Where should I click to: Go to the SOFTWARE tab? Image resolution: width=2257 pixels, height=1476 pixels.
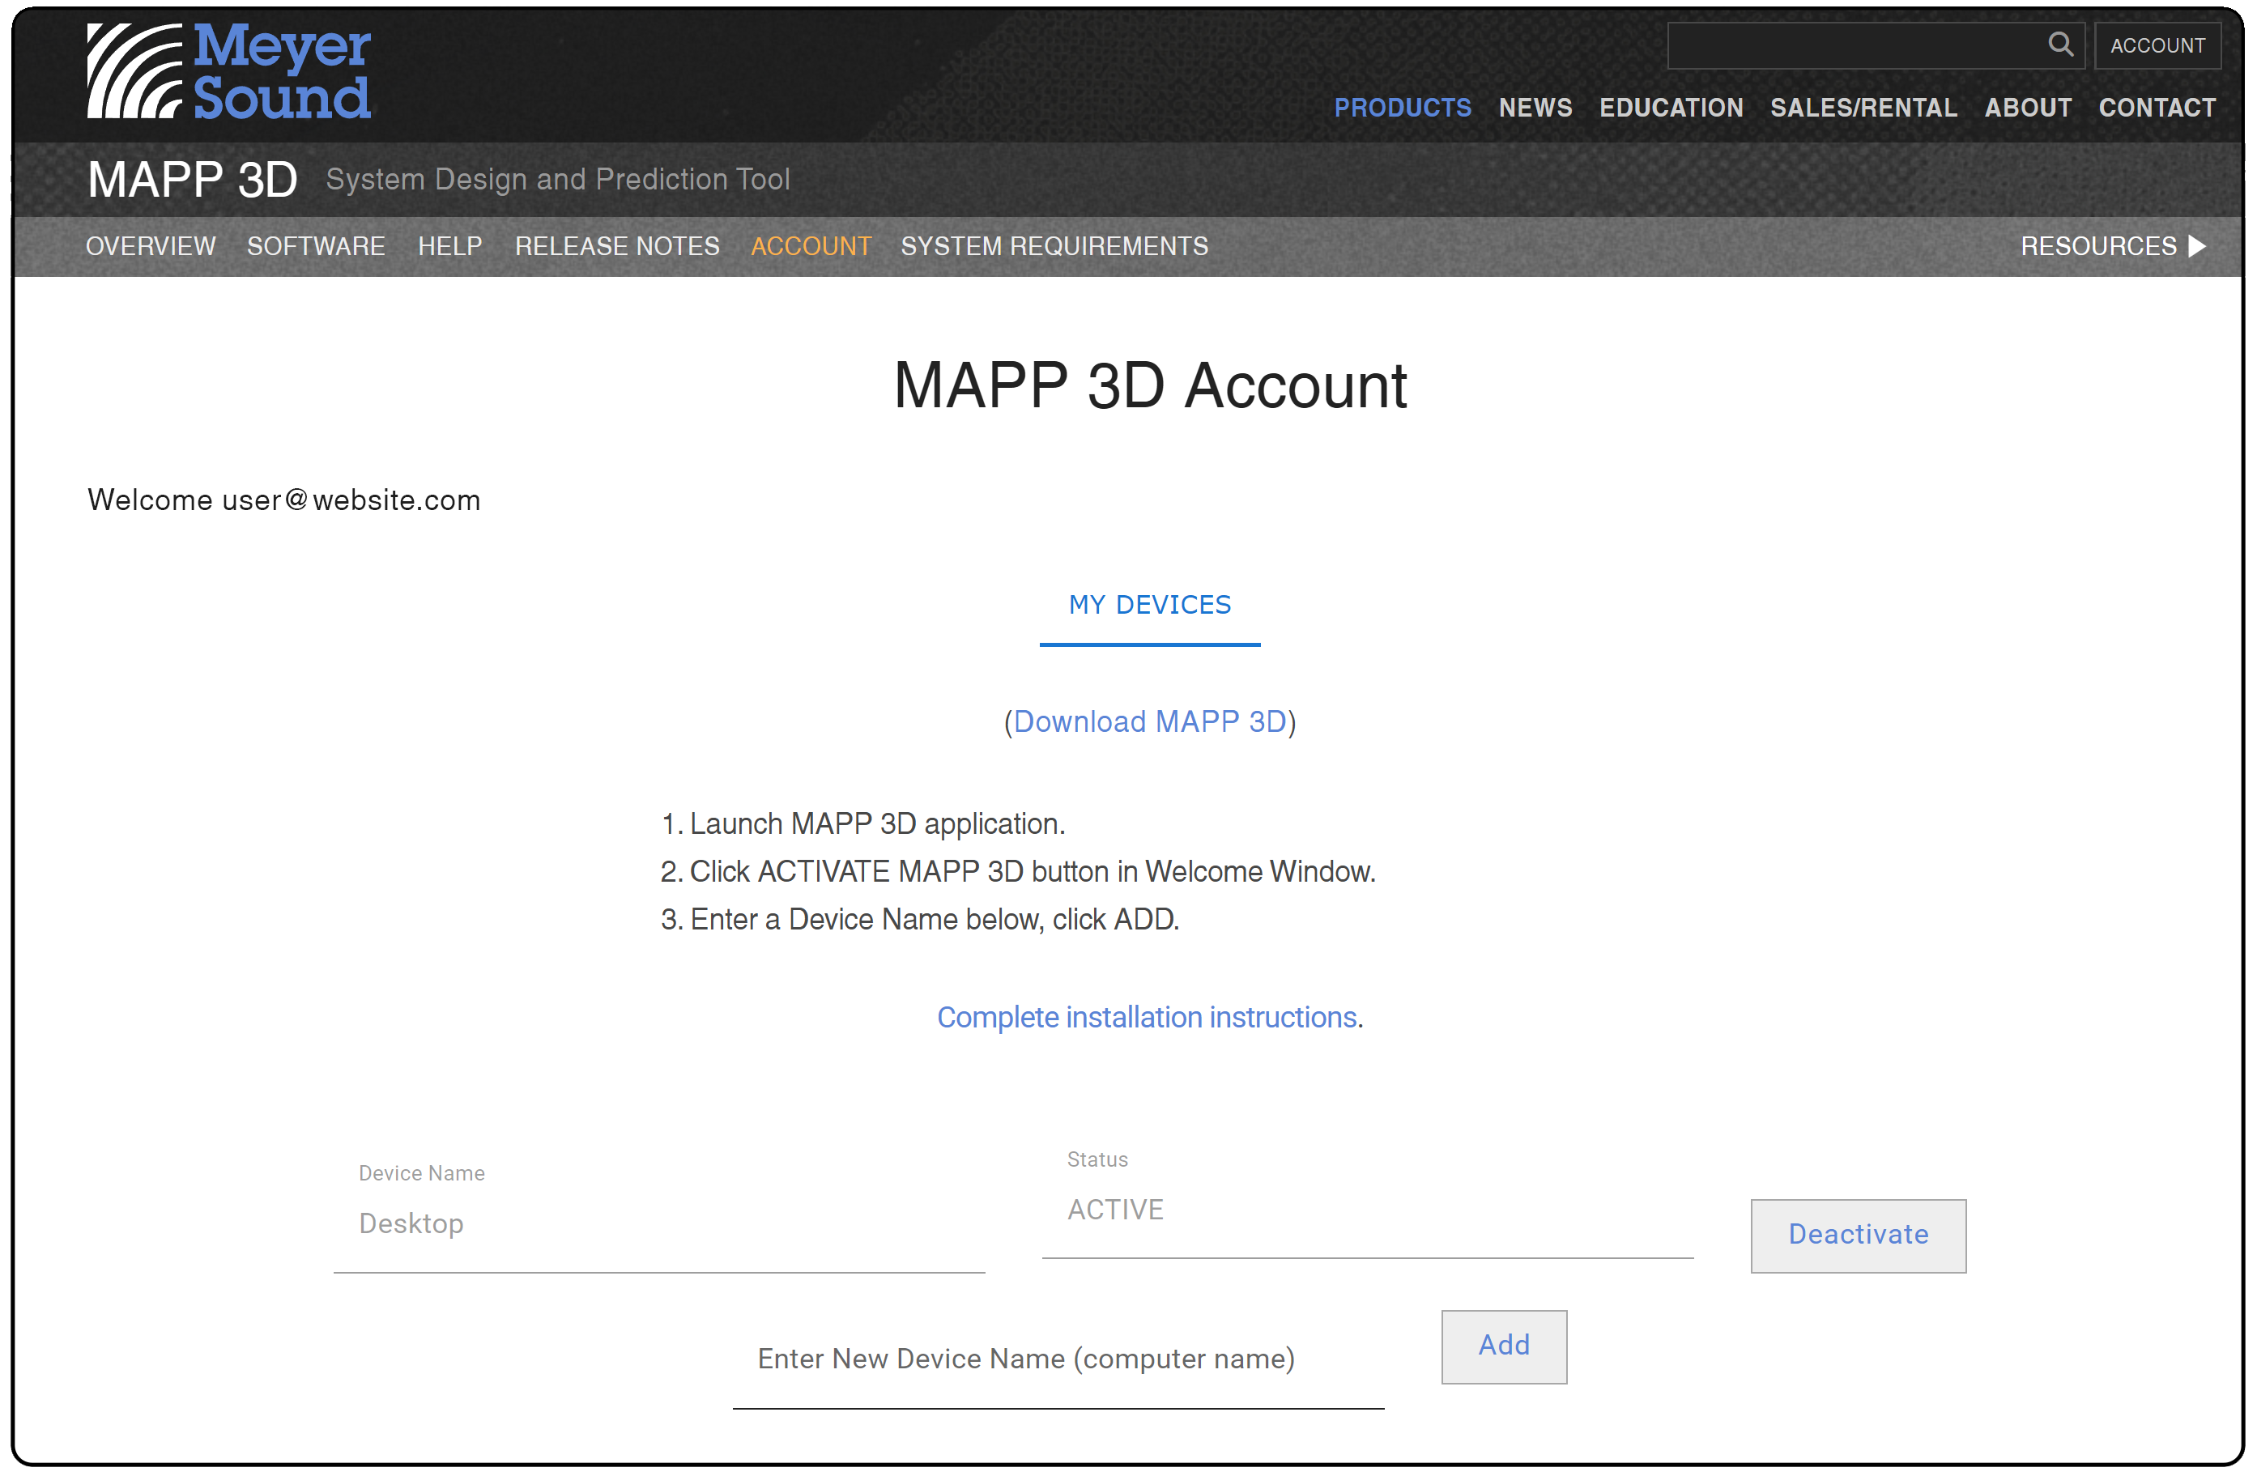[x=316, y=246]
